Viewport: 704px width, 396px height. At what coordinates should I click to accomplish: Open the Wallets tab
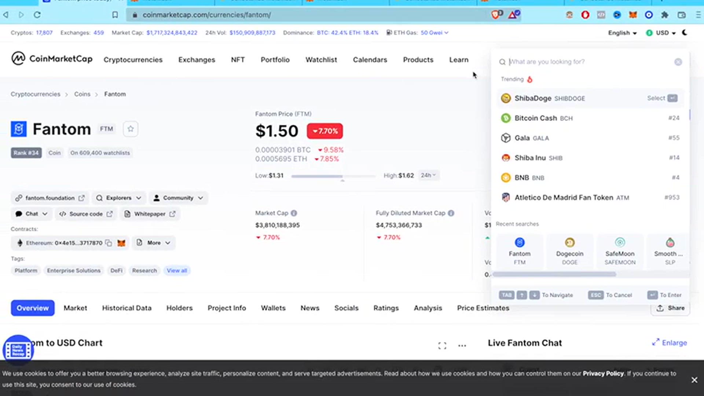coord(273,308)
